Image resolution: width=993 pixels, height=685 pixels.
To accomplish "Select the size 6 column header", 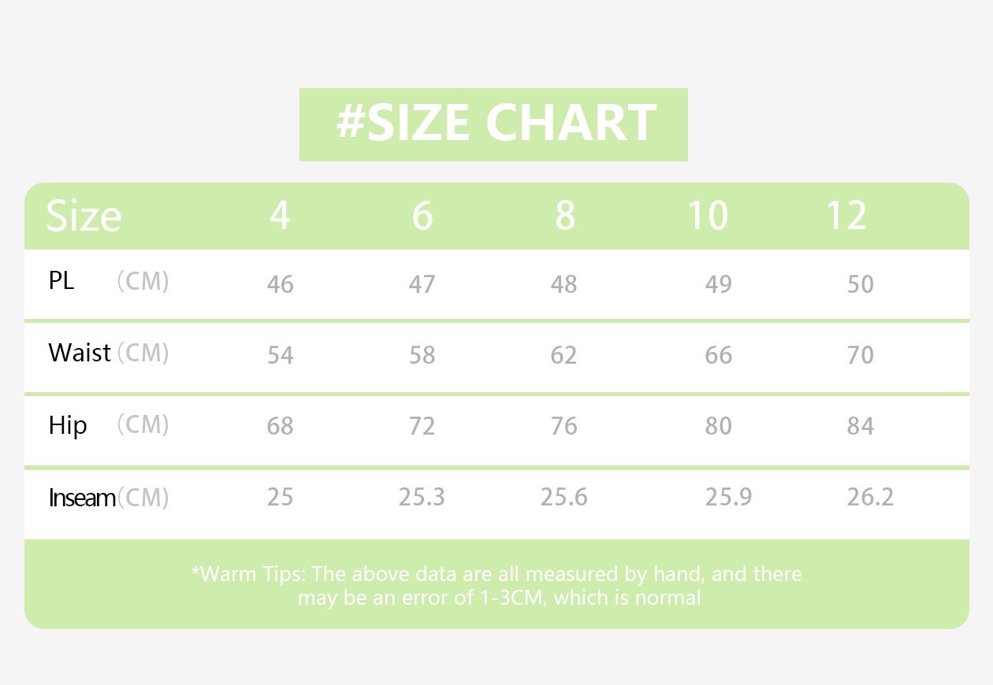I will (422, 215).
